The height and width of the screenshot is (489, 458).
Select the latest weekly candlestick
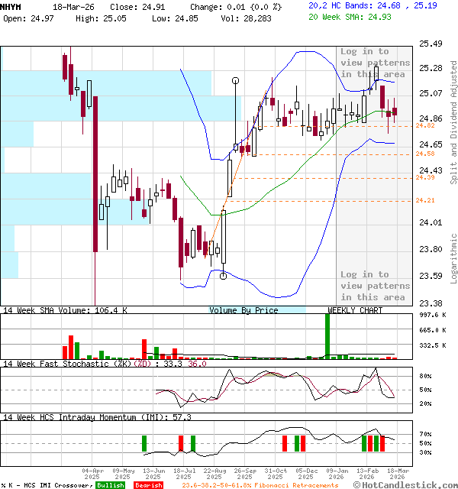pos(395,112)
